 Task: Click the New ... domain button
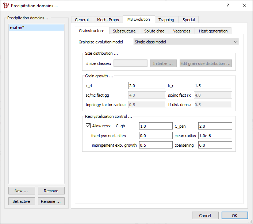[21, 191]
